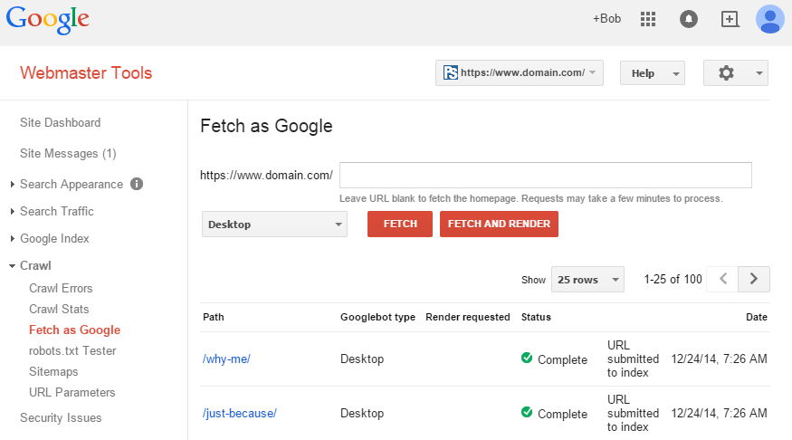Expand the Google Index section

(x=12, y=238)
